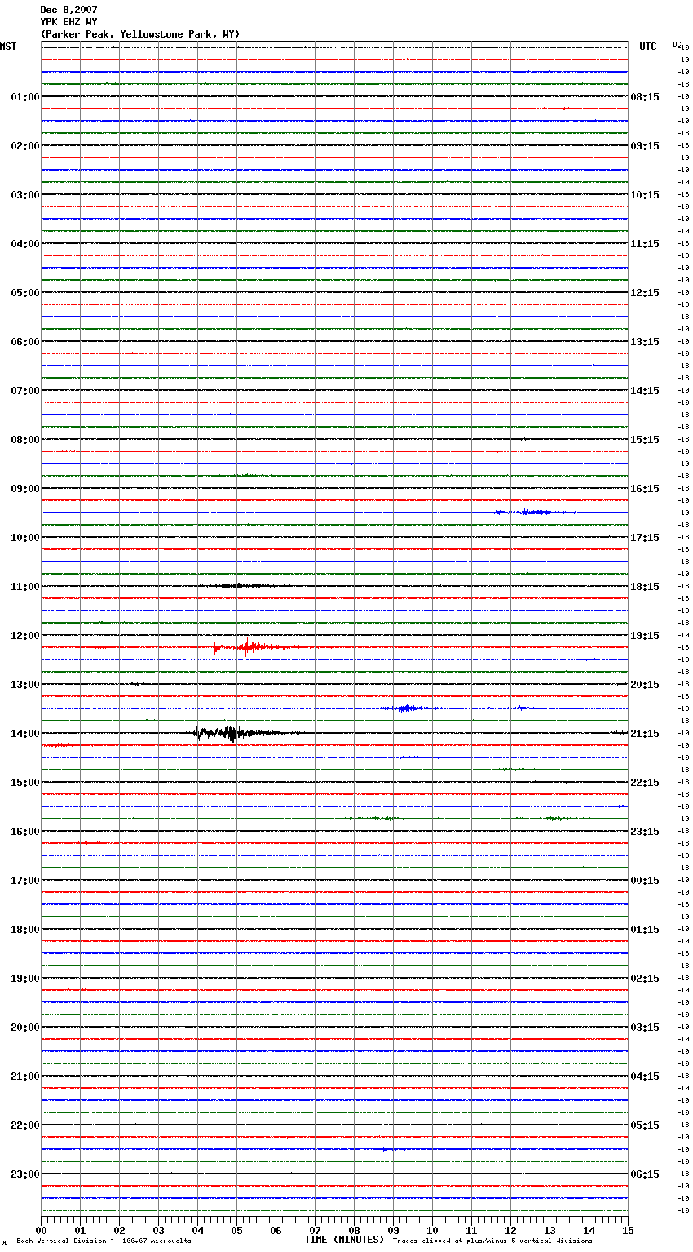Image resolution: width=693 pixels, height=1252 pixels.
Task: Click the '16:00' MST time label
Action: tap(25, 832)
